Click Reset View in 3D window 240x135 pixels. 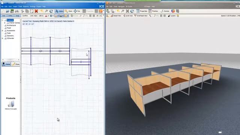click(116, 16)
